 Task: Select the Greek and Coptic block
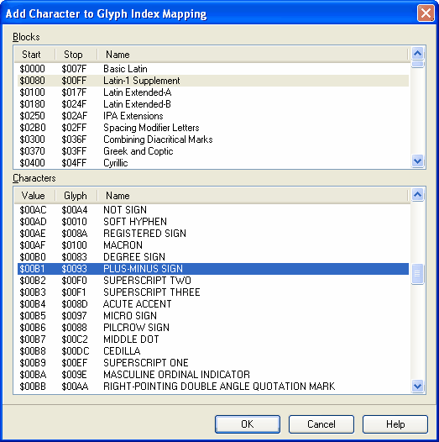click(x=213, y=151)
